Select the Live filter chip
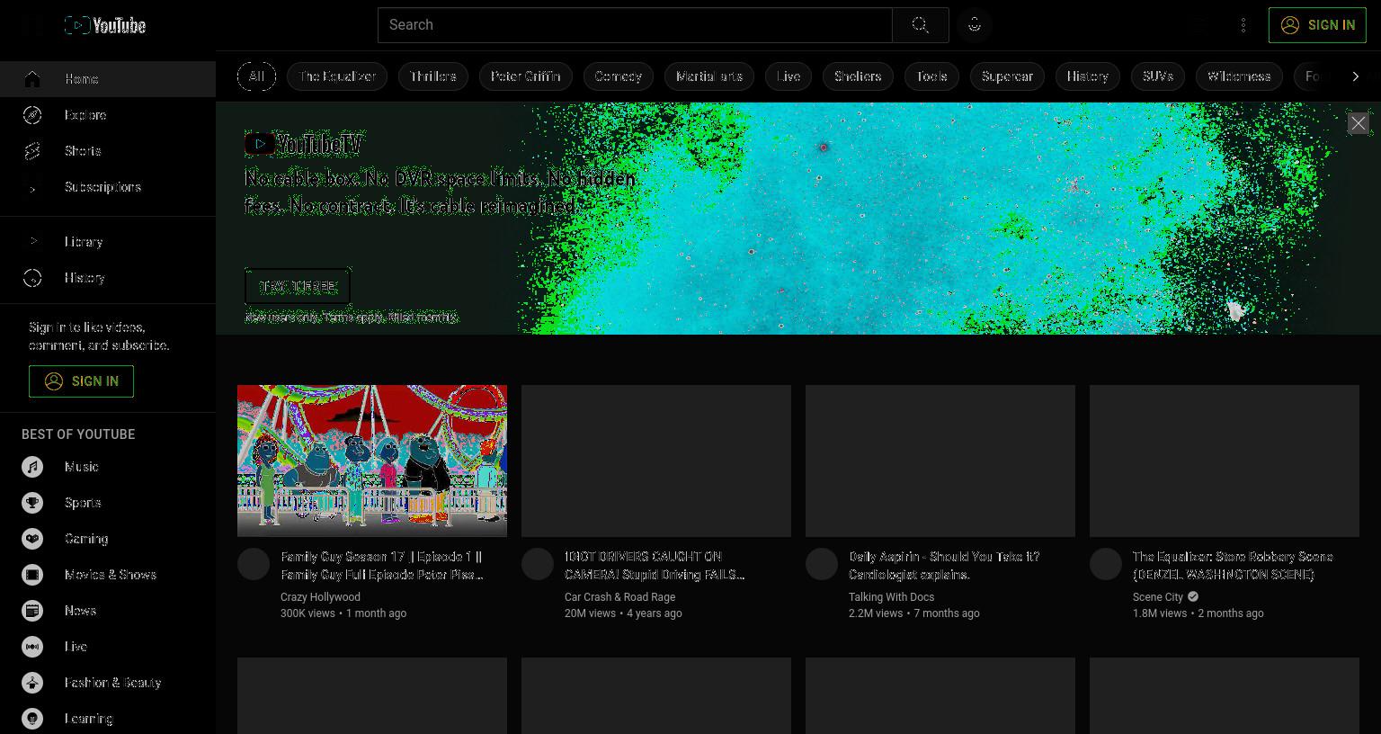This screenshot has width=1381, height=734. [789, 76]
